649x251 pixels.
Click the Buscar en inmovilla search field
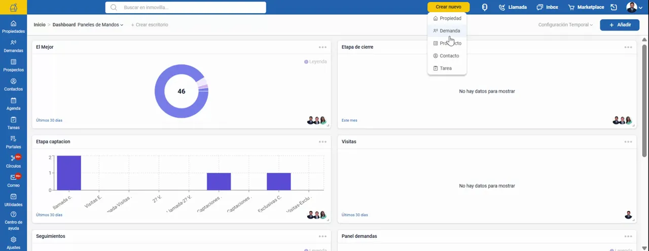[186, 7]
